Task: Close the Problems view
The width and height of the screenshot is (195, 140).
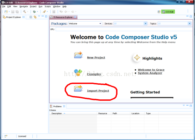Action: [x=64, y=106]
